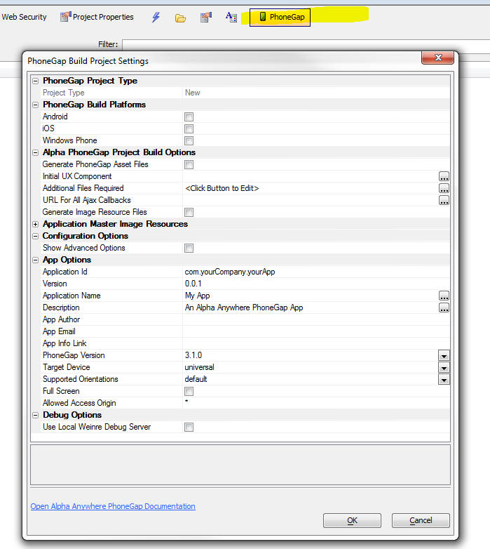
Task: Open ellipsis editor for Application Name
Action: 444,296
